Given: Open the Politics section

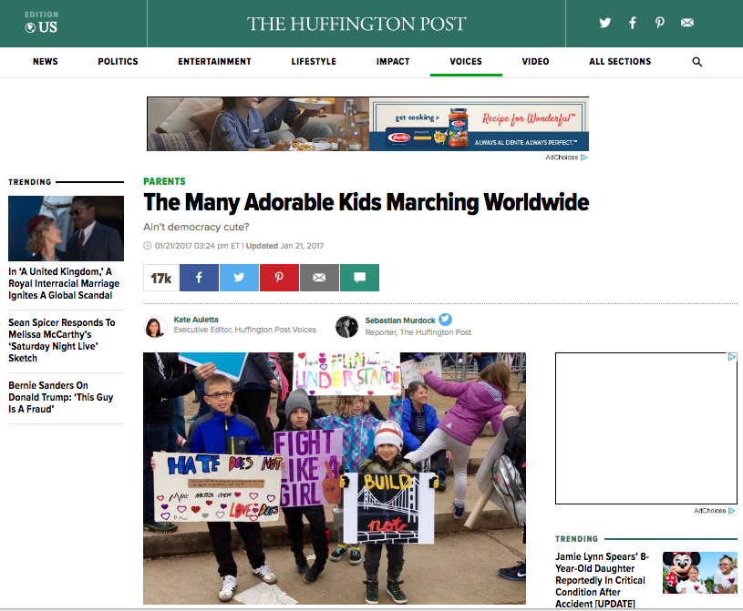Looking at the screenshot, I should pos(118,62).
